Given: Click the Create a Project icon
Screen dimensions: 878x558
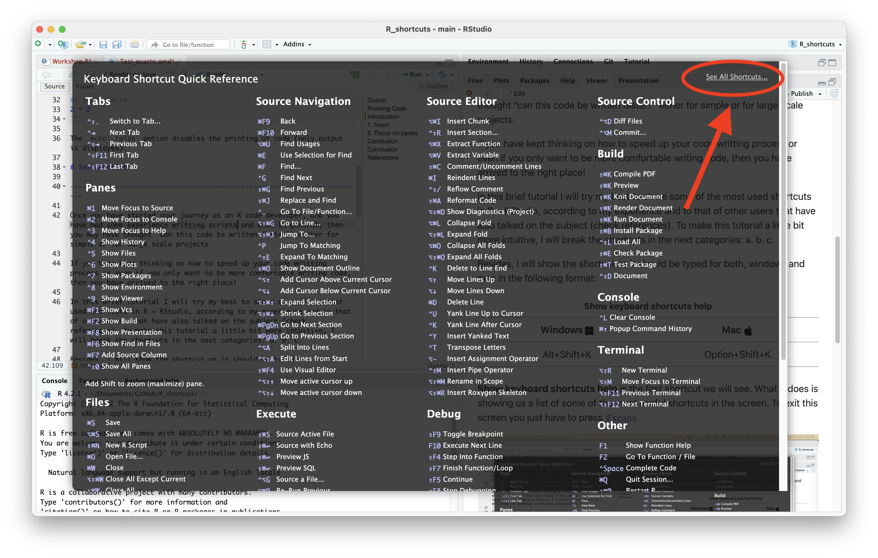Looking at the screenshot, I should [x=63, y=44].
